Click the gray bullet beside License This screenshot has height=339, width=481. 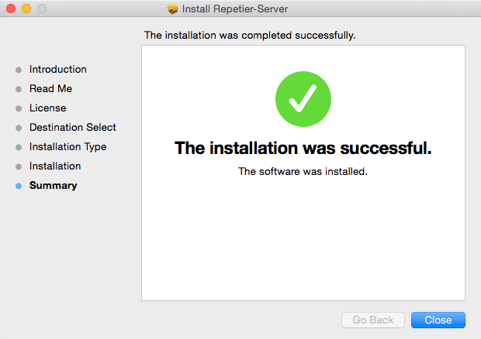(x=19, y=108)
